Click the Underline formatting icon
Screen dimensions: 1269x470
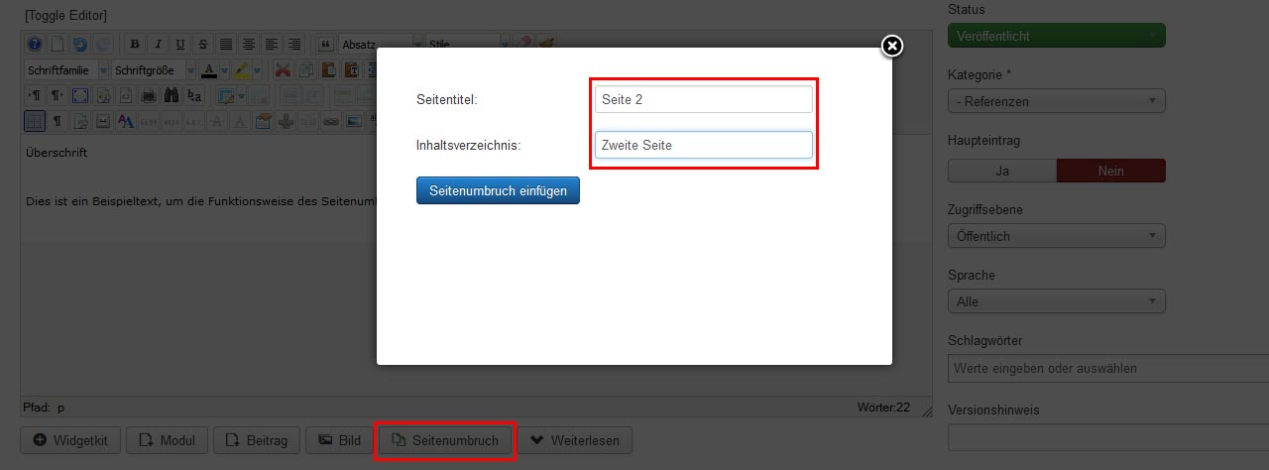179,45
